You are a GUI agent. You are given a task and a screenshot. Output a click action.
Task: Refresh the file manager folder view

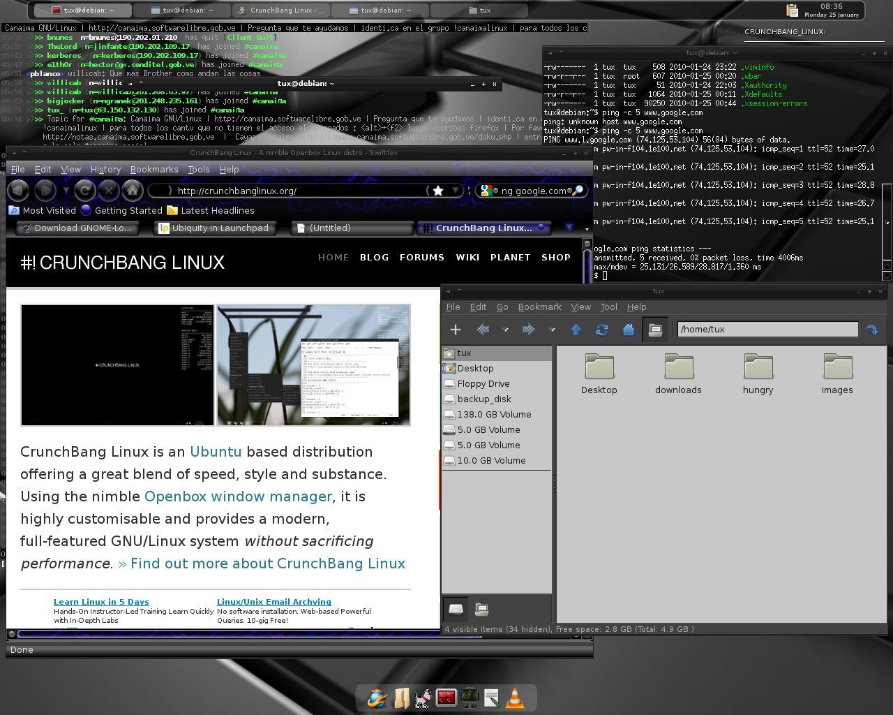pos(602,330)
